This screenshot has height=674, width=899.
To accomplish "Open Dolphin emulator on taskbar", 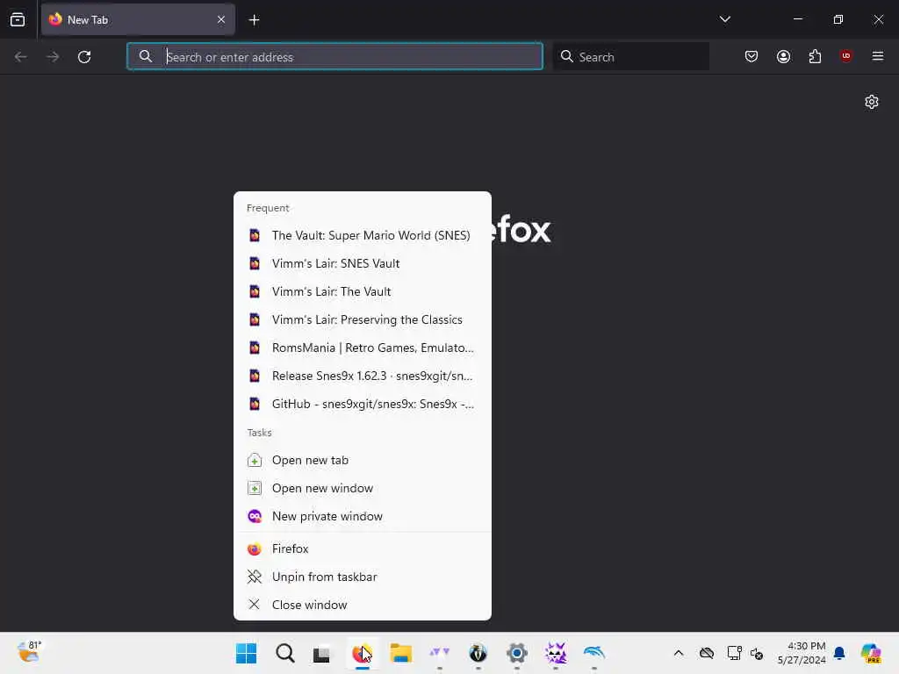I will point(594,653).
